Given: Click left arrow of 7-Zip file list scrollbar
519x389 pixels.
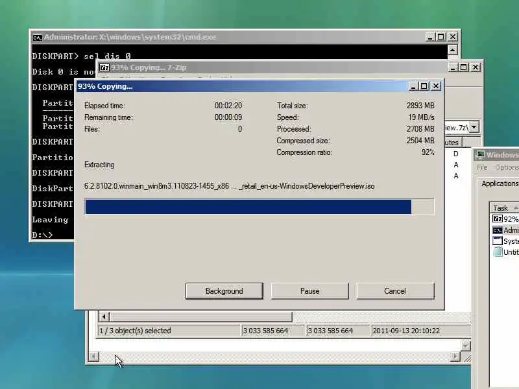Looking at the screenshot, I should [104, 317].
